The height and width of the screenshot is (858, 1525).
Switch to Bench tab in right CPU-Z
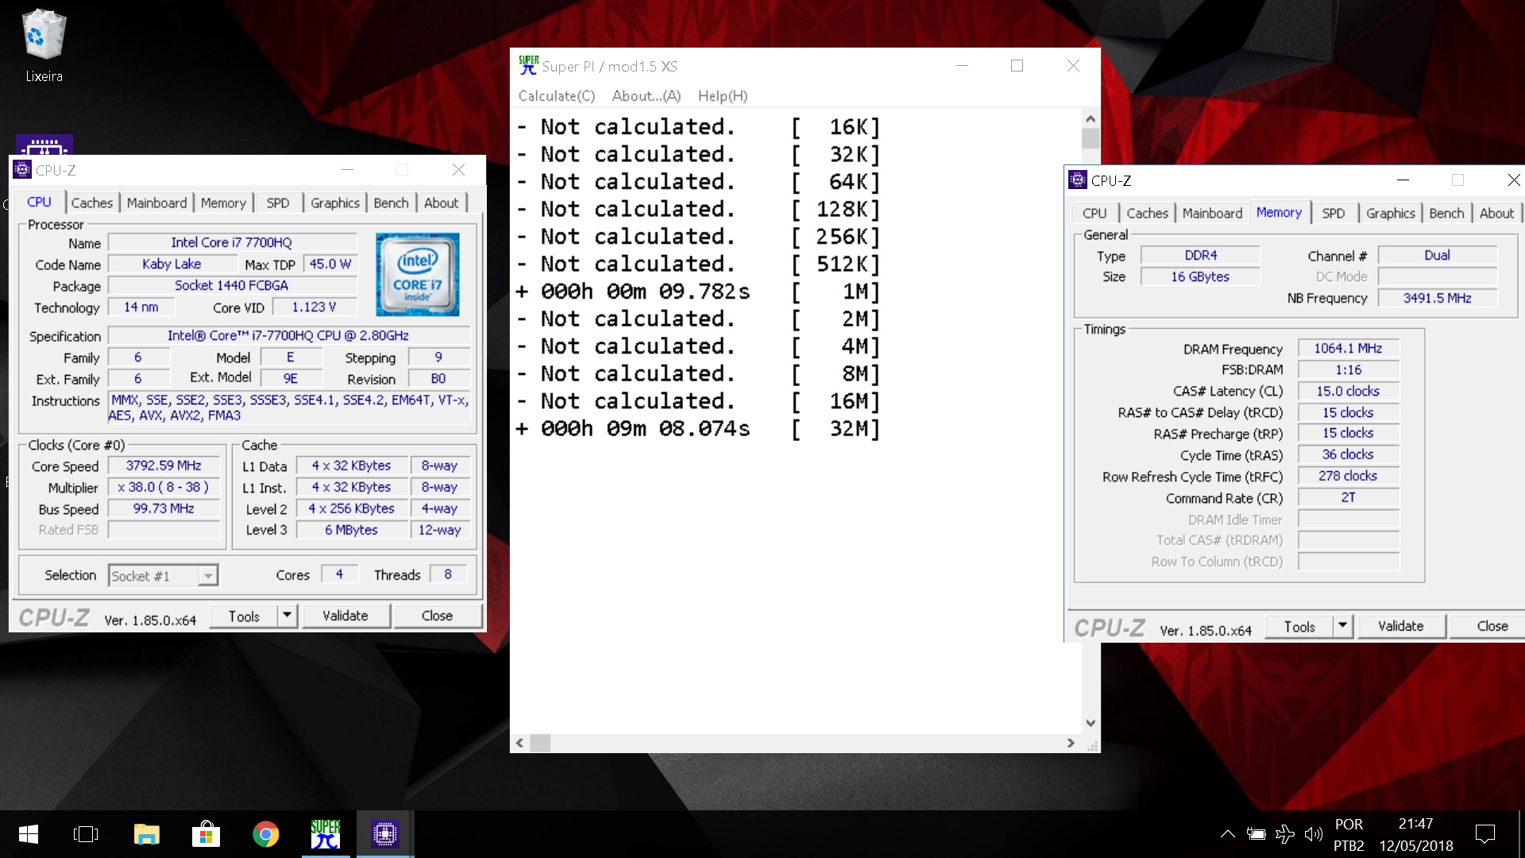1446,213
